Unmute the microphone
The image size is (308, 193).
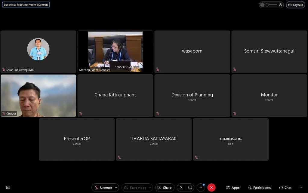tap(103, 188)
